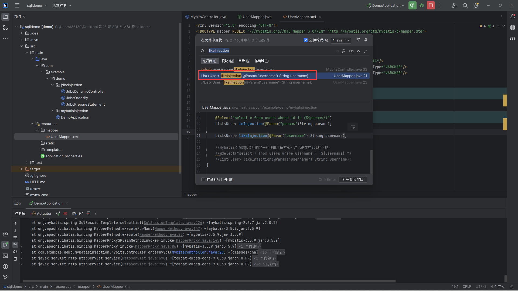The height and width of the screenshot is (291, 518).
Task: Open the Git version control tool icon
Action: [5, 277]
